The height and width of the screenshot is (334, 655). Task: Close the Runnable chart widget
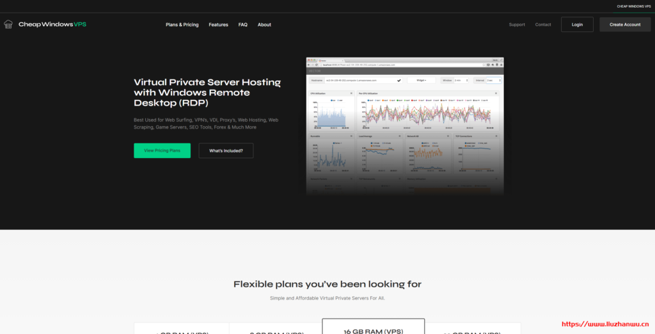[352, 136]
